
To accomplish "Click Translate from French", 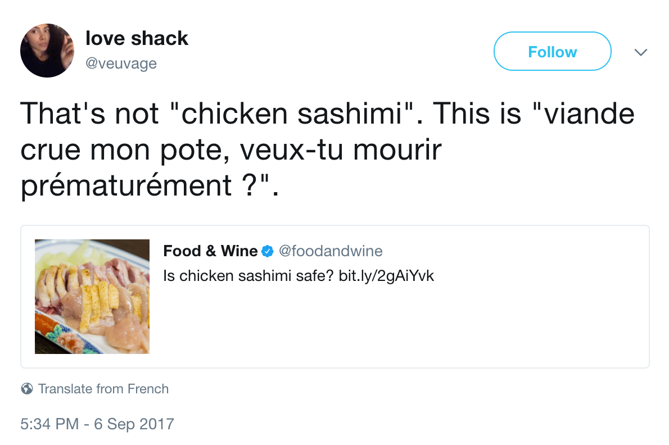I will [x=103, y=388].
